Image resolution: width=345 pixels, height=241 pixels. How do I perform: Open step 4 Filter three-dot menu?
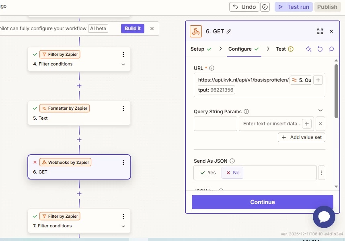point(123,55)
